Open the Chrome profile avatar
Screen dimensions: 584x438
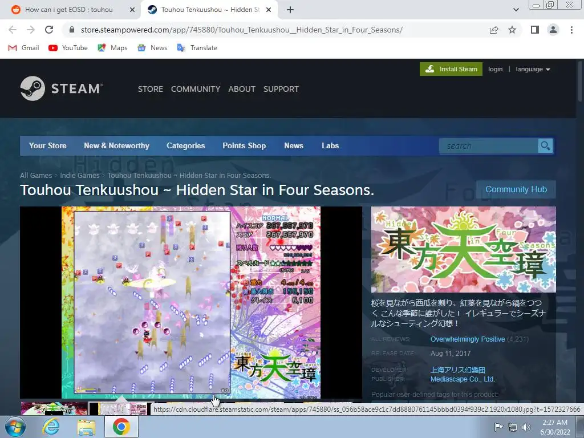click(553, 30)
